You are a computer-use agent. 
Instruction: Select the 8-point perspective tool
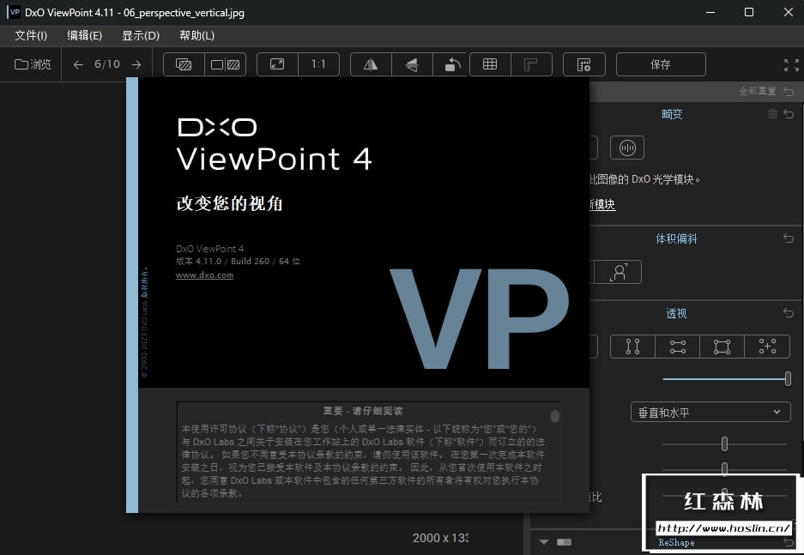click(x=767, y=347)
